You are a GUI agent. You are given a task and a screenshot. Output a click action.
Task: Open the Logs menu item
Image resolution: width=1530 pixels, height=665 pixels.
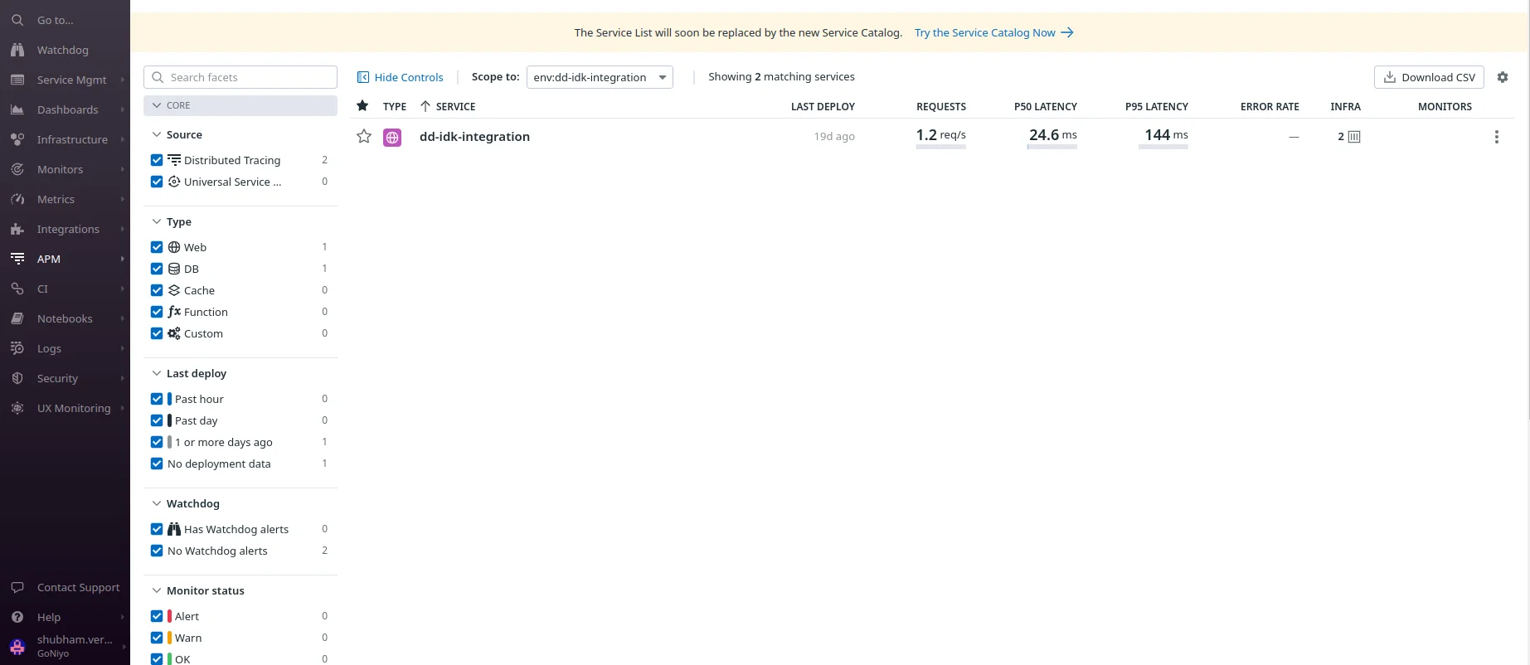pyautogui.click(x=49, y=348)
